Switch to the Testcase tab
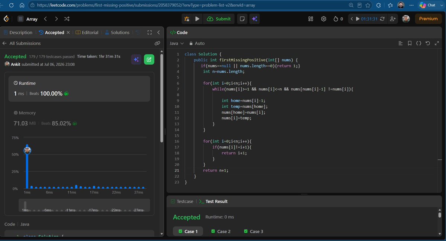The image size is (446, 241). (x=182, y=201)
